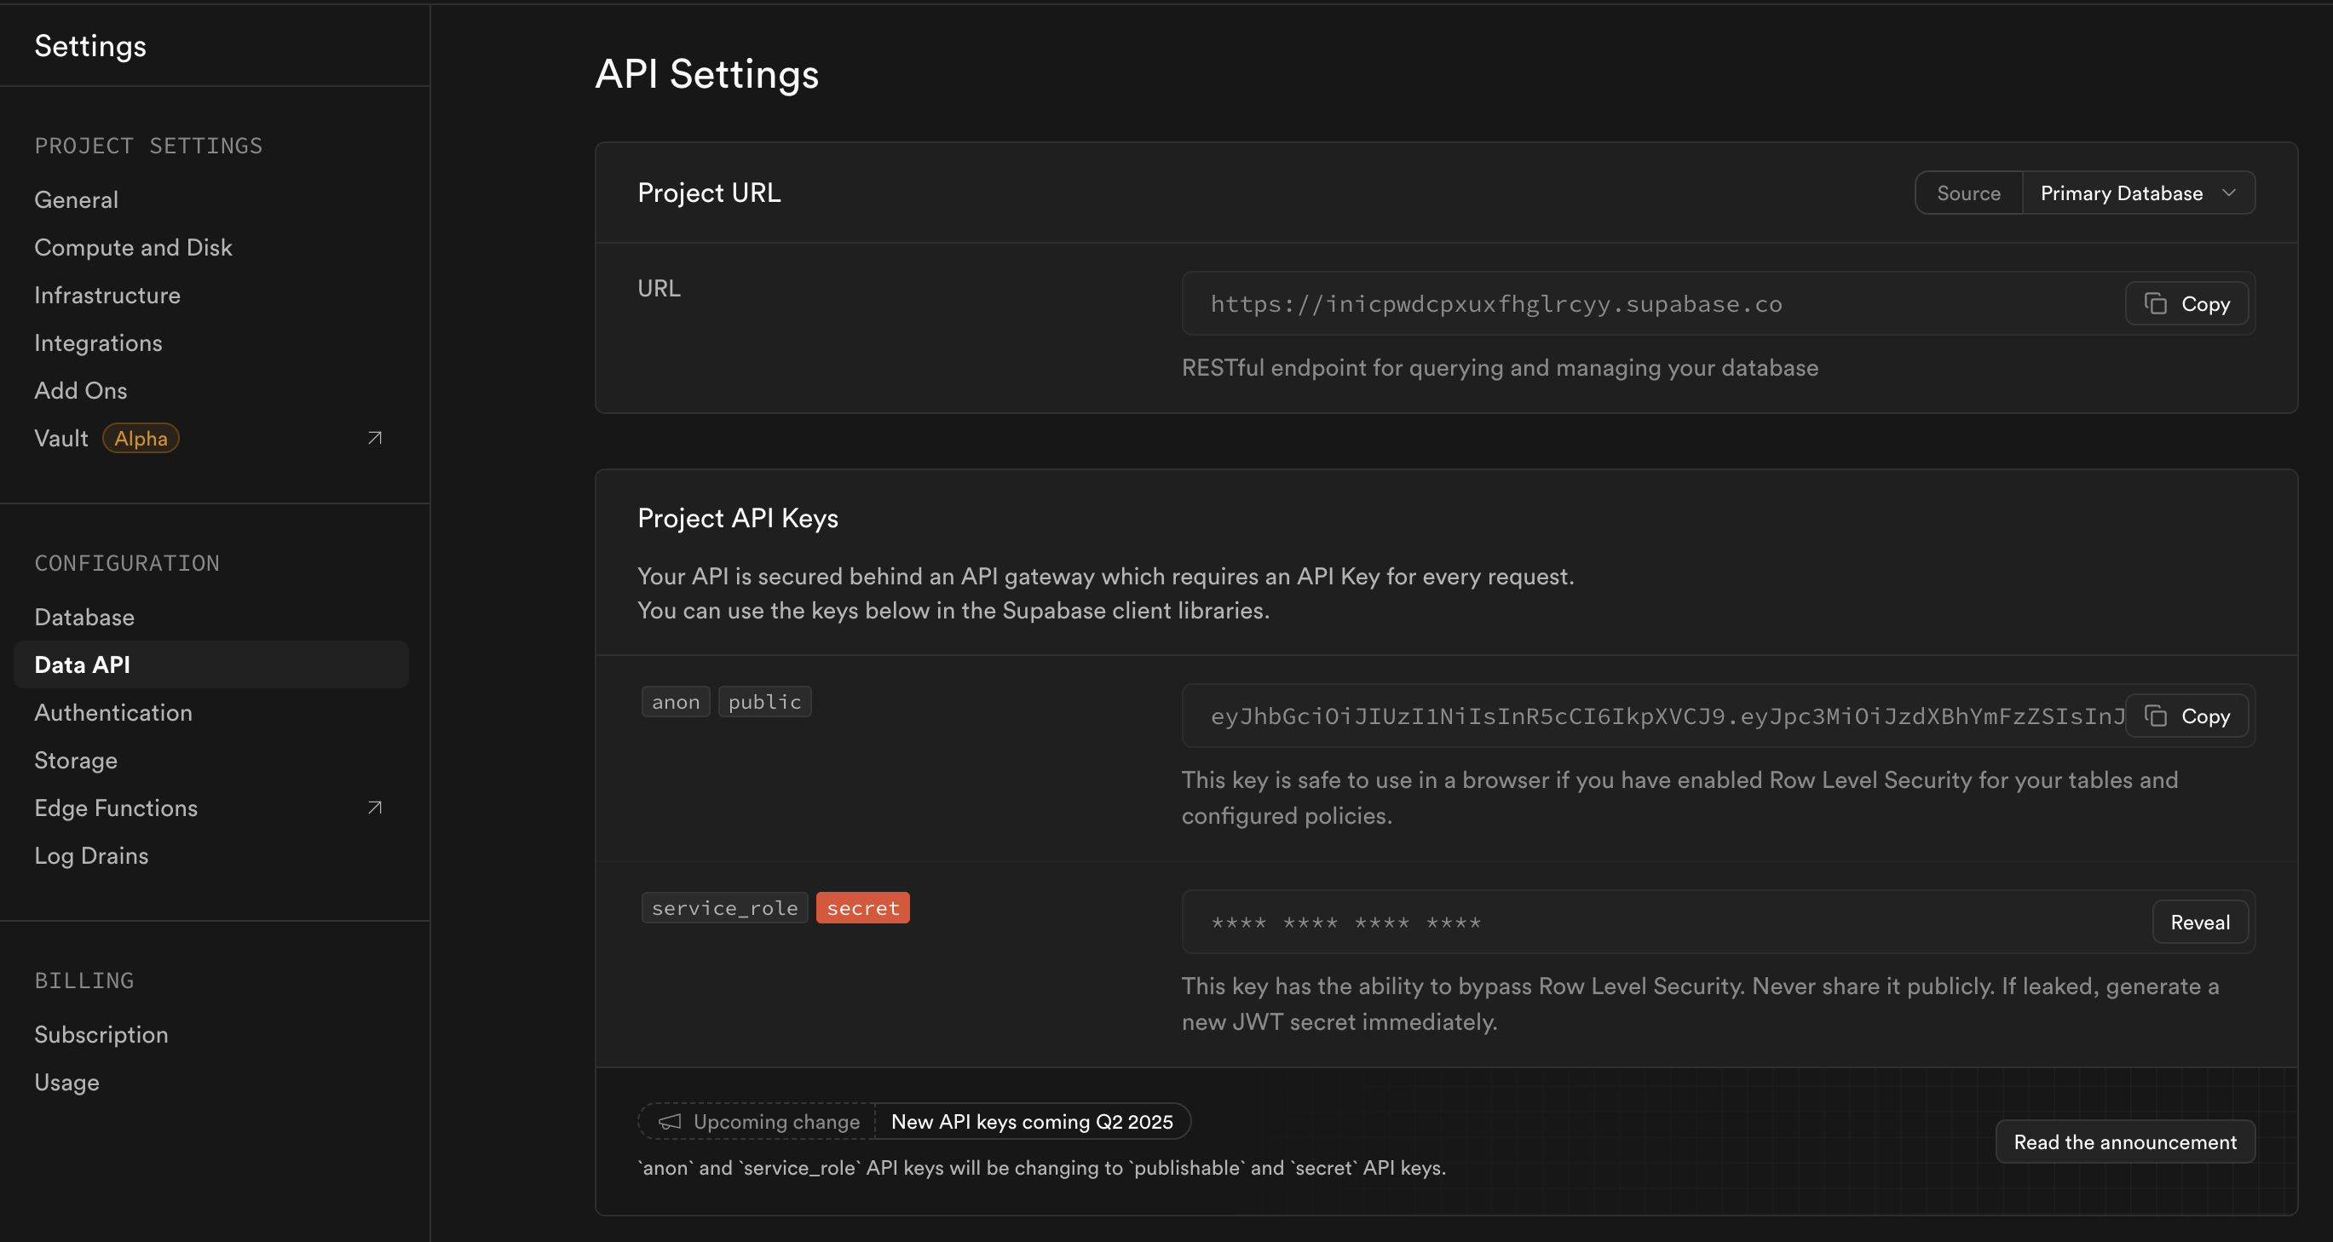
Task: Open Infrastructure settings
Action: pyautogui.click(x=107, y=295)
